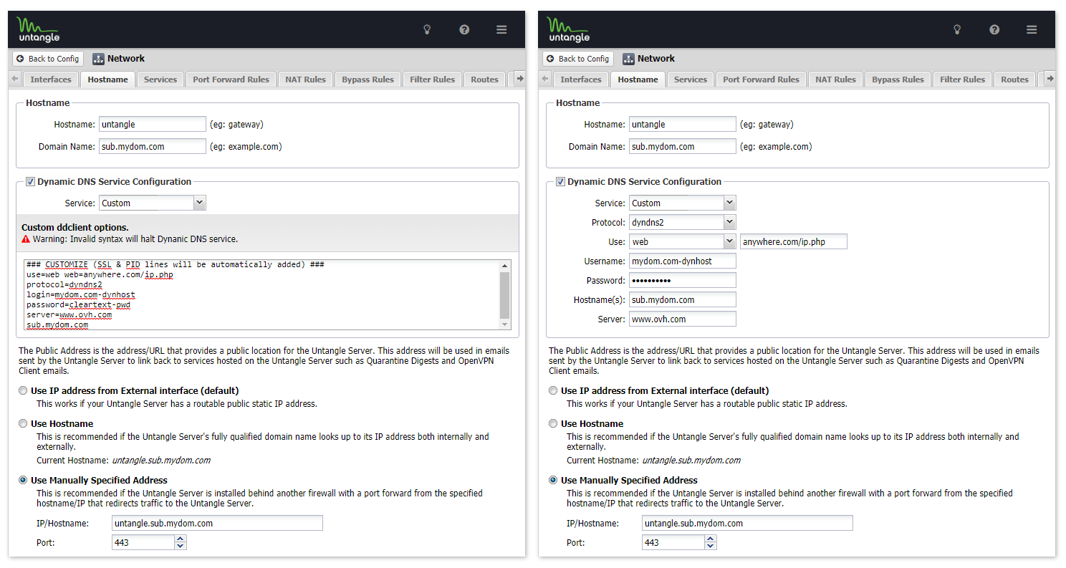The height and width of the screenshot is (568, 1066).
Task: Open the hamburger menu in right window header
Action: point(1032,29)
